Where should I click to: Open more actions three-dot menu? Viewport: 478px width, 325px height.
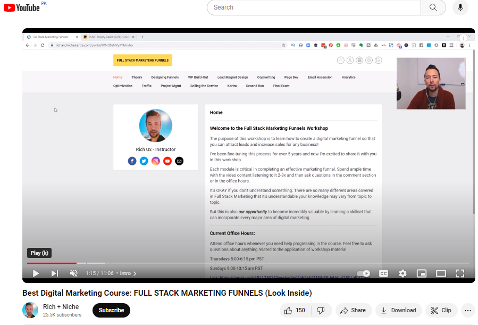(468, 310)
